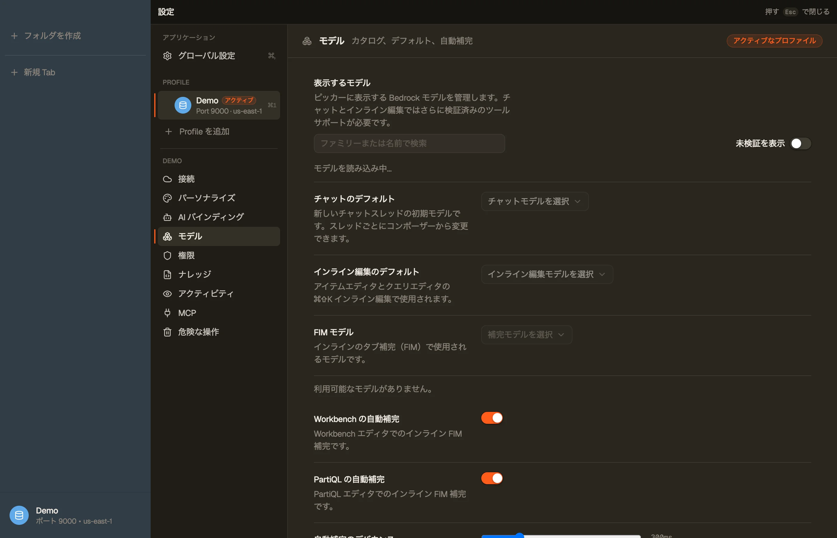Click the shield icon next to 権限
This screenshot has width=837, height=538.
[x=167, y=256]
